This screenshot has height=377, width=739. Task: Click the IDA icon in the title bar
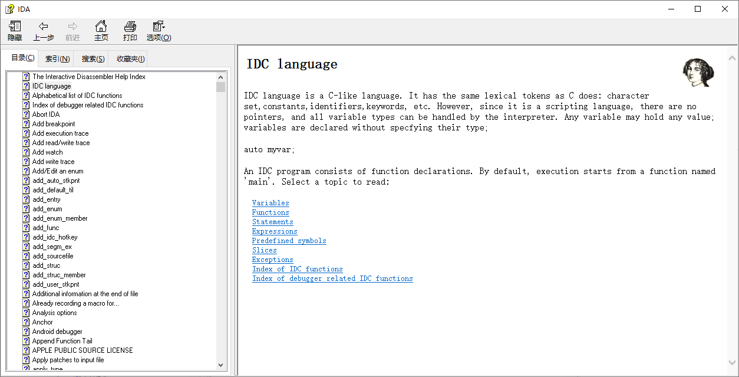(x=8, y=8)
